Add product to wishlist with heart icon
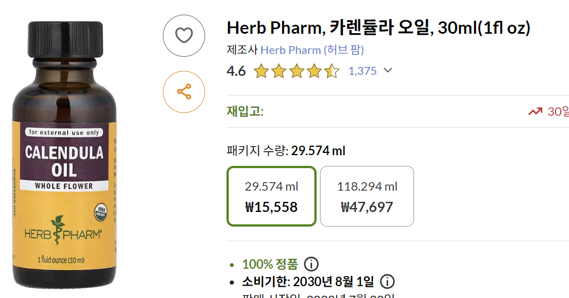 [184, 35]
